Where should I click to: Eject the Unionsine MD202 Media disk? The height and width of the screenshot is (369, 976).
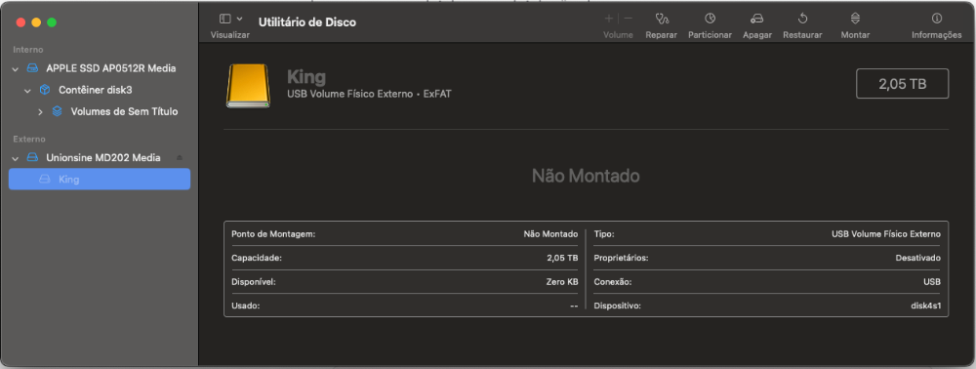pyautogui.click(x=180, y=157)
